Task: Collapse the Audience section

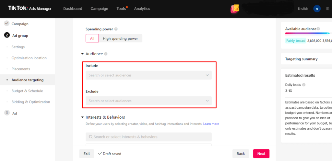Action: 82,54
